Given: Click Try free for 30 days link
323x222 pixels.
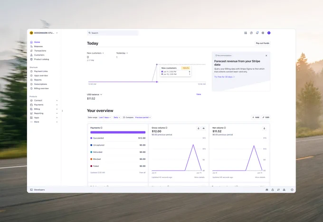Looking at the screenshot, I should point(224,77).
